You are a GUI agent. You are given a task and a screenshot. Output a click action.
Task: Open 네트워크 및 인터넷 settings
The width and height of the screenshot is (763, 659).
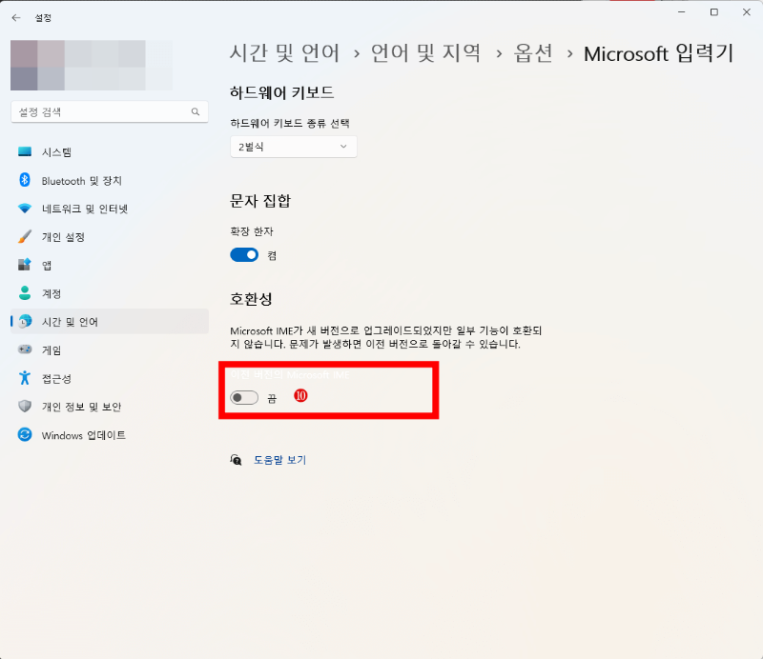click(110, 209)
